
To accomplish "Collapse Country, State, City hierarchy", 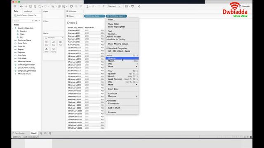I will [x=13, y=28].
